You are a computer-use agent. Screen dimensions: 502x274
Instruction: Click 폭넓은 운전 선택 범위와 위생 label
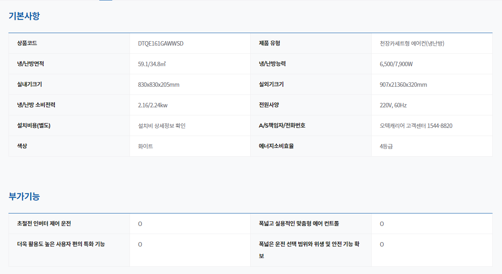point(309,250)
